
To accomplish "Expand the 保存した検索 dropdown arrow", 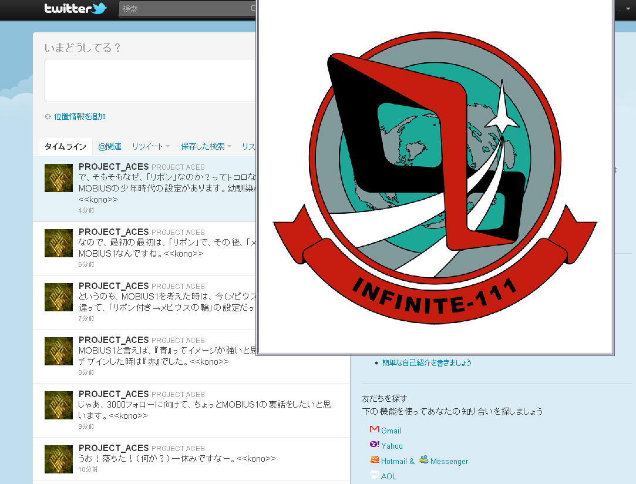I will pyautogui.click(x=229, y=146).
